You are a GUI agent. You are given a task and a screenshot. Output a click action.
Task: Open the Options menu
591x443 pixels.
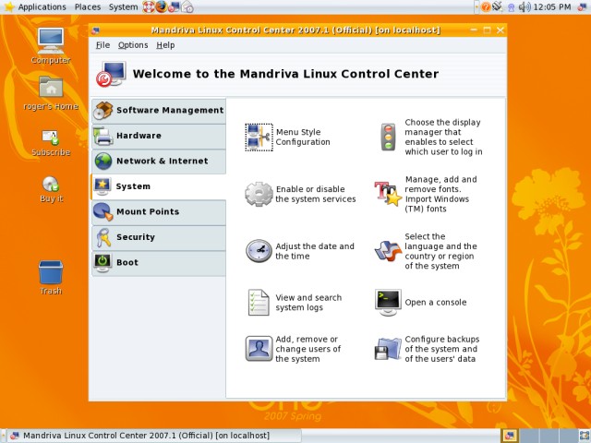point(133,45)
